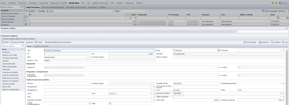Open lookup ellipsis for the Situação field

(x=283, y=54)
